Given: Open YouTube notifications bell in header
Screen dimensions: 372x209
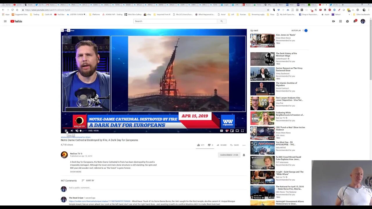Looking at the screenshot, I should (355, 21).
